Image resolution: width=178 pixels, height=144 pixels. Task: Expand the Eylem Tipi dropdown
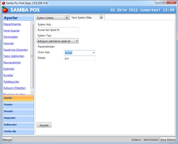pyautogui.click(x=58, y=41)
